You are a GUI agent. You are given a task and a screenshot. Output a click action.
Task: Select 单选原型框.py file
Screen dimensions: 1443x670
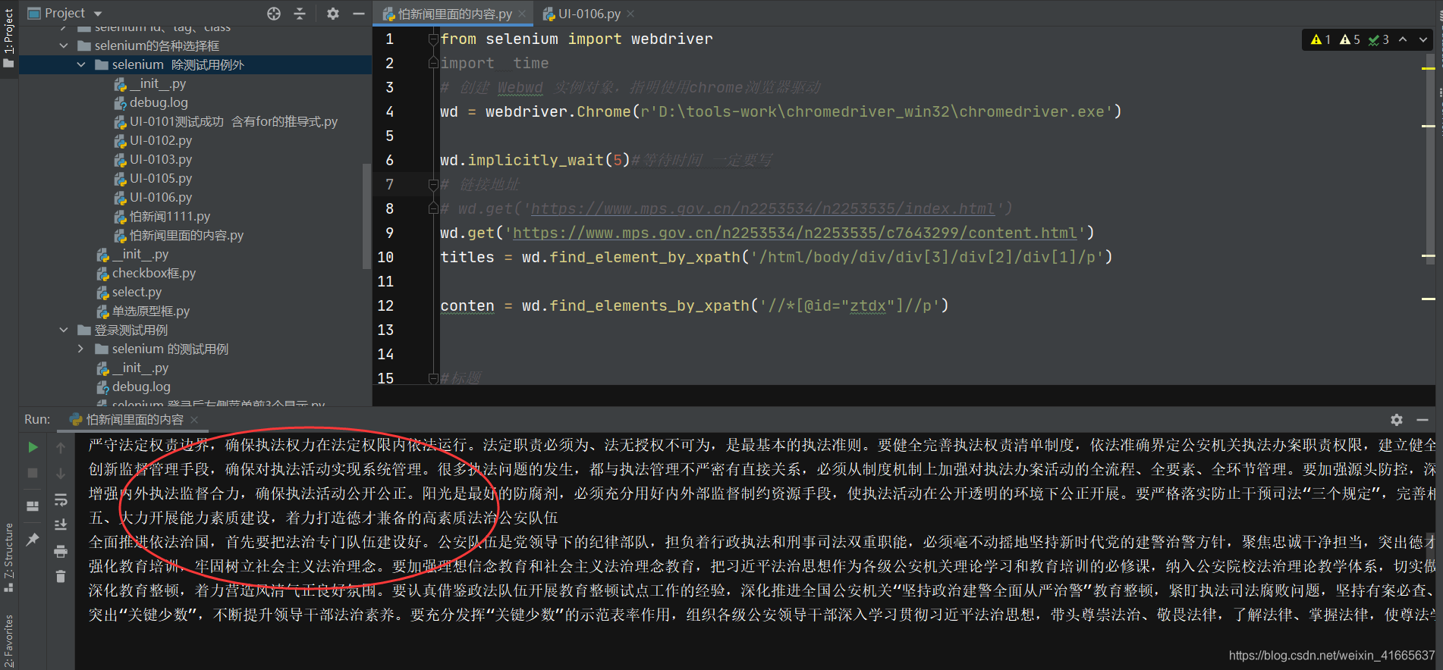[150, 311]
